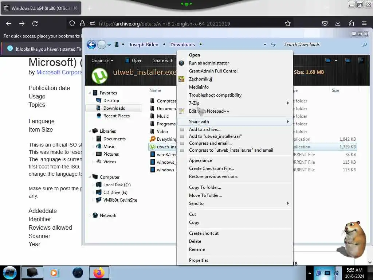
Task: Open the Firefox icon on taskbar
Action: click(x=99, y=273)
